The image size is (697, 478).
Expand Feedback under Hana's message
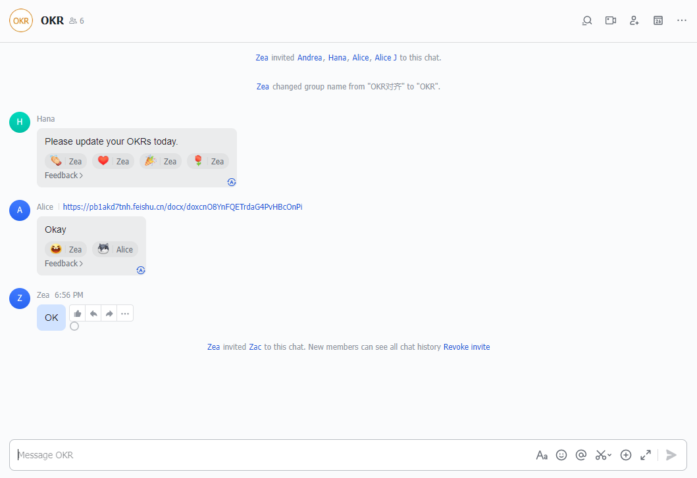[63, 175]
